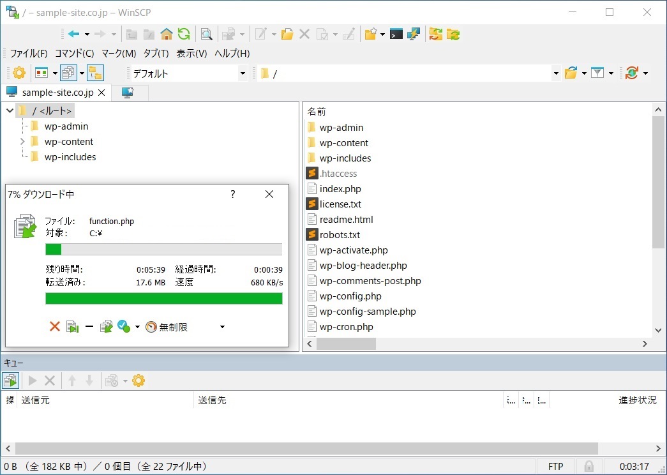Start directory synchronization
Image resolution: width=667 pixels, height=475 pixels.
coord(435,34)
